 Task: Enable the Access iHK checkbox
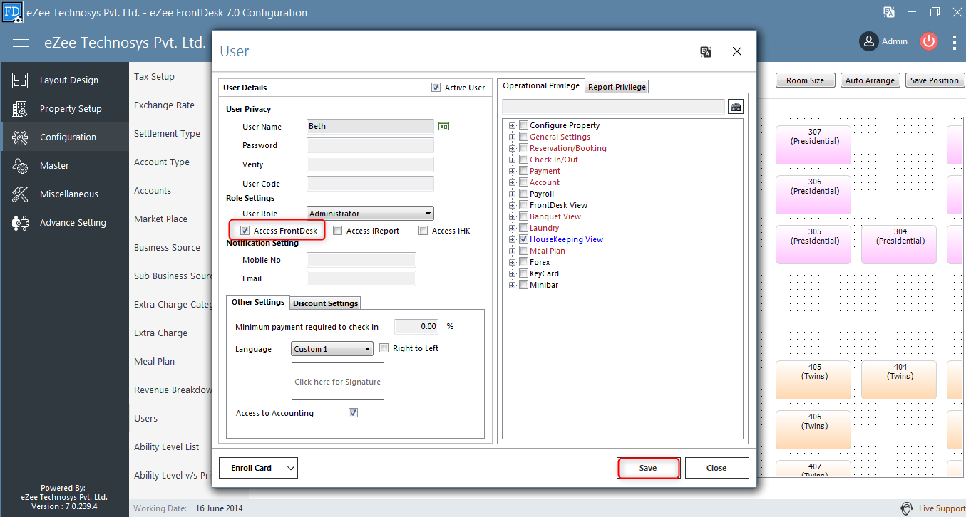423,231
